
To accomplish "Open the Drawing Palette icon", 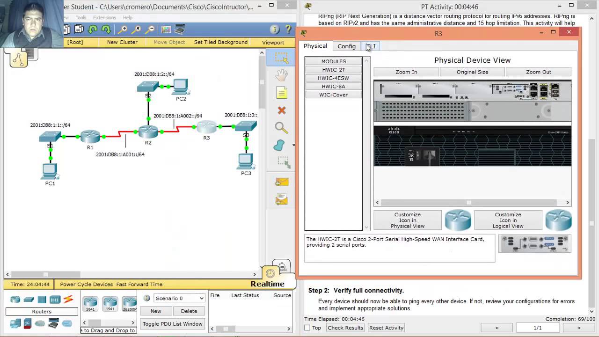I will point(166,29).
